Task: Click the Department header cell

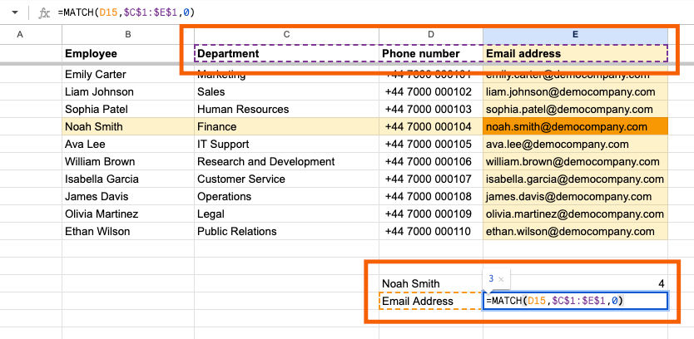Action: (x=286, y=53)
